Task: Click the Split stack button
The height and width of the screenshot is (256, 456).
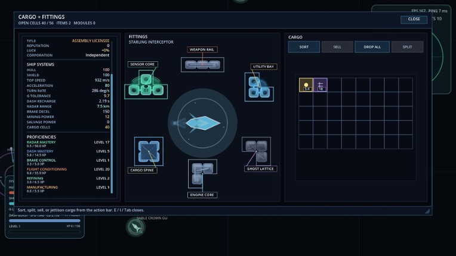Action: 408,47
